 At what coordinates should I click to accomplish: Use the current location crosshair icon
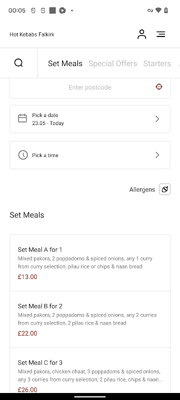[x=159, y=86]
